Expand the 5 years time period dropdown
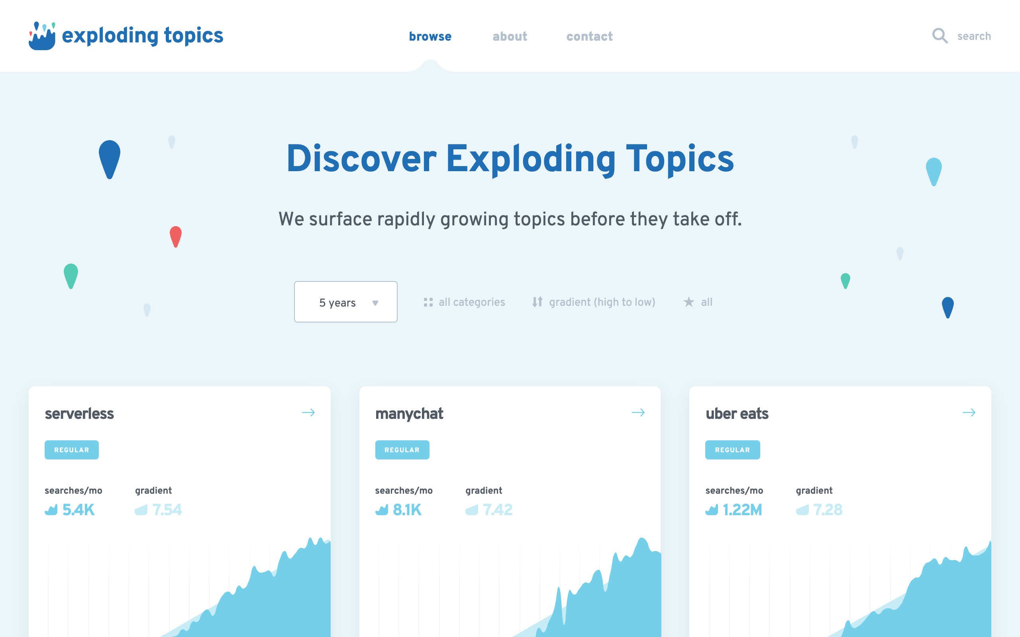Screen dimensions: 1020x637 345,302
